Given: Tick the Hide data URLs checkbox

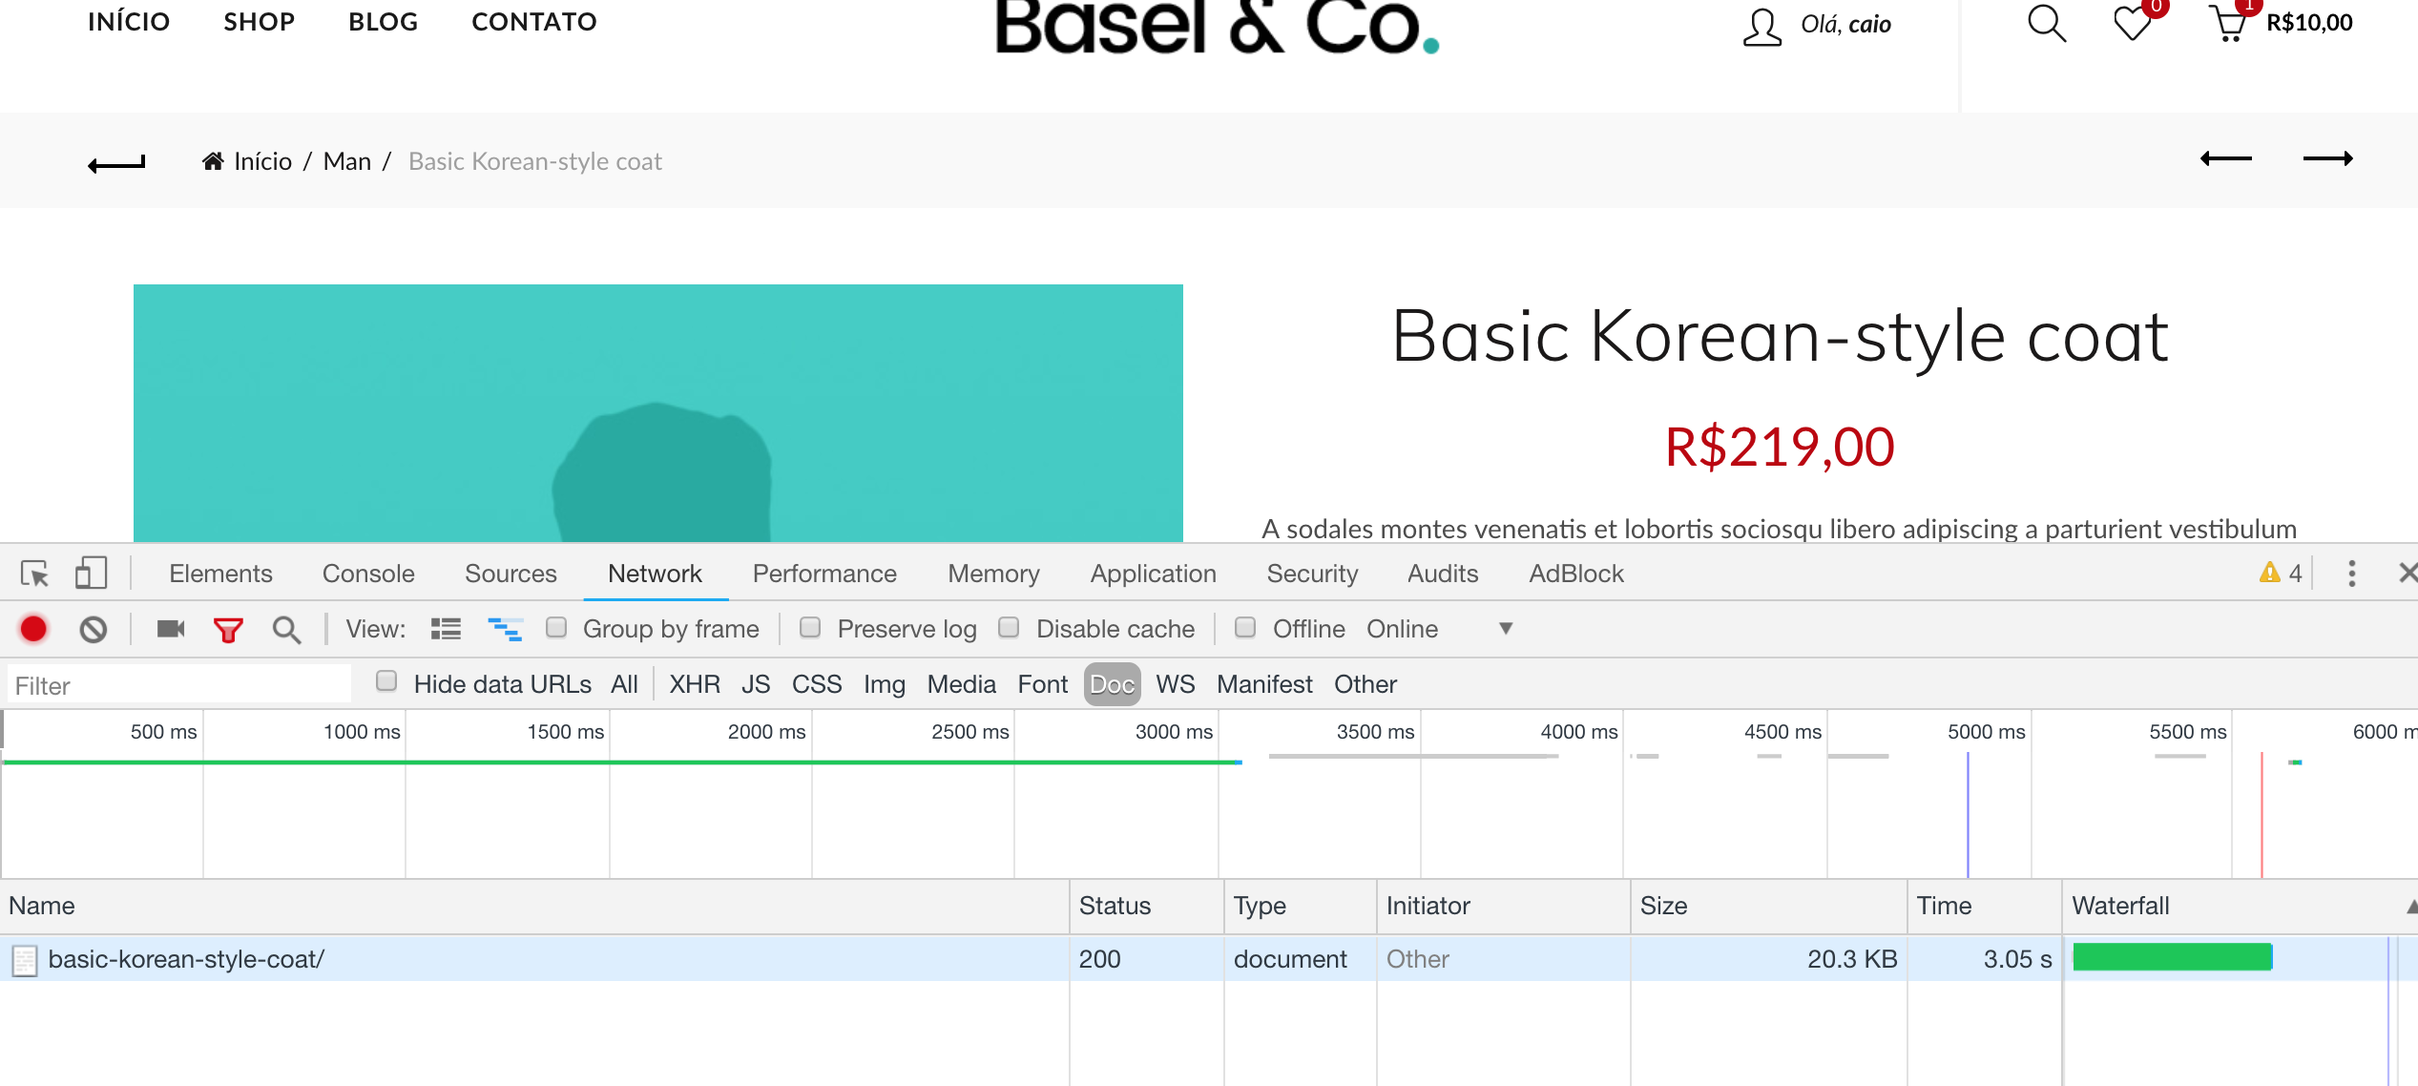Looking at the screenshot, I should coord(386,682).
